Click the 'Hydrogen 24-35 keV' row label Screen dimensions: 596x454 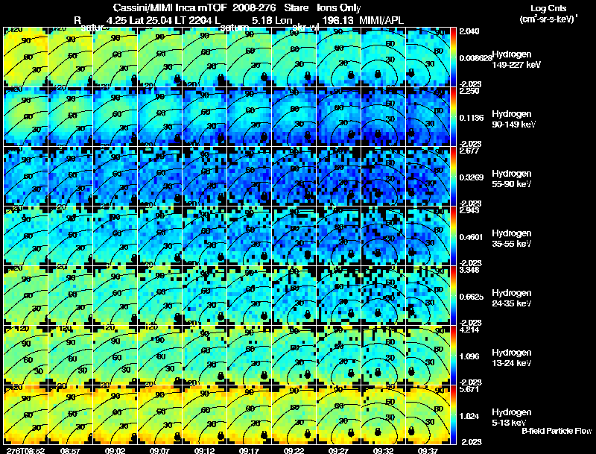tap(512, 298)
